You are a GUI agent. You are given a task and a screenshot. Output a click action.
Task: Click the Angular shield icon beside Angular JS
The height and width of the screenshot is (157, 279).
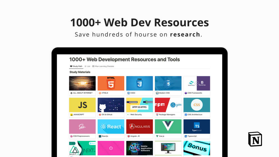pos(129,136)
